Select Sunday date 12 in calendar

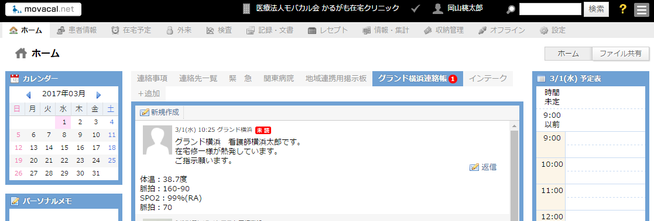tap(18, 148)
